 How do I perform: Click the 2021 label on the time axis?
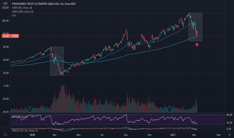pos(173,135)
